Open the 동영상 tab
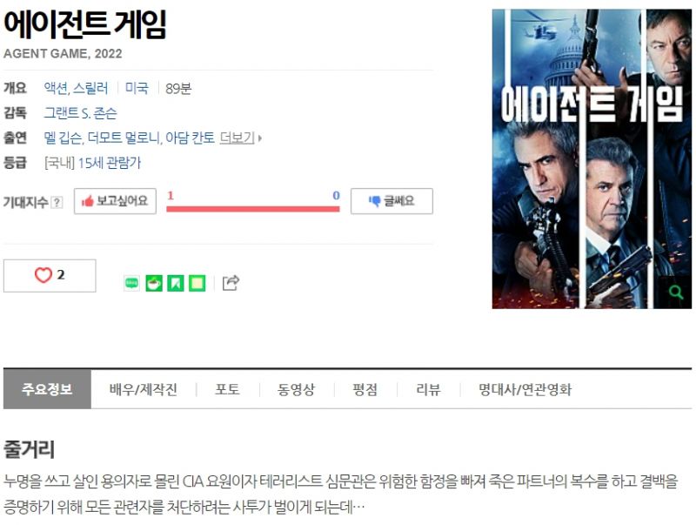This screenshot has width=696, height=525. pos(296,389)
